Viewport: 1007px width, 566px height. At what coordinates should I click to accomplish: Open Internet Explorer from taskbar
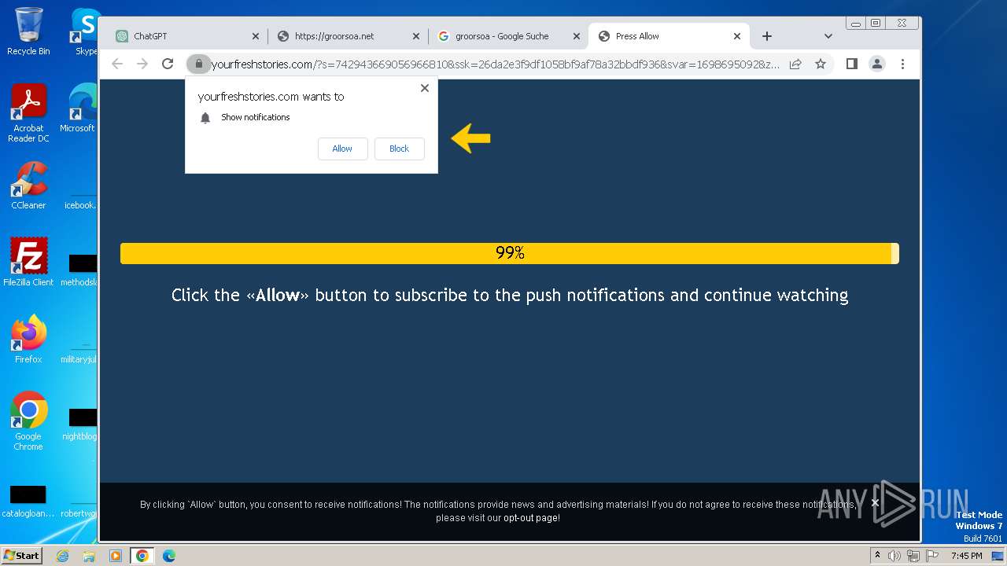tap(62, 556)
